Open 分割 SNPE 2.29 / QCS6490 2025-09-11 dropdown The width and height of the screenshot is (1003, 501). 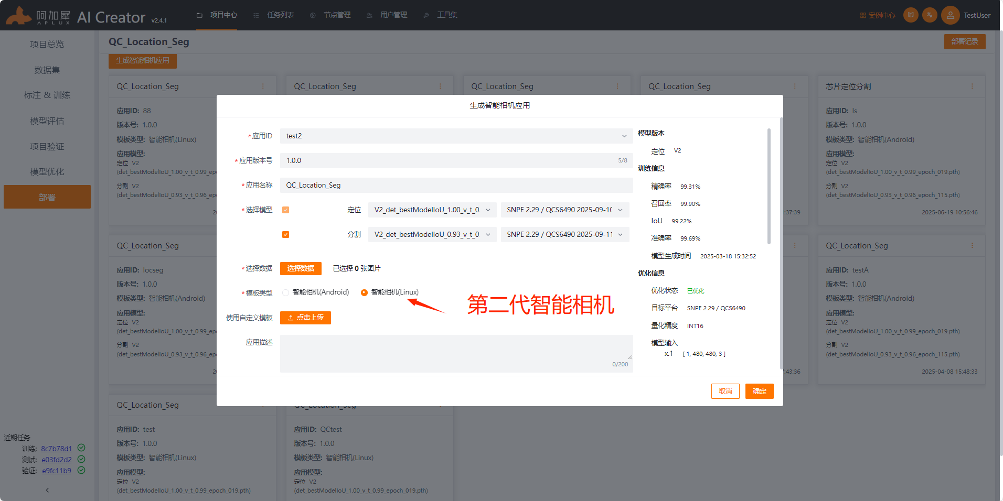click(565, 234)
